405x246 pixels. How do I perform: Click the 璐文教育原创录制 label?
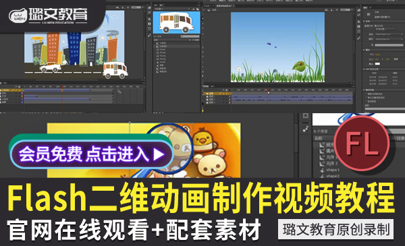[335, 229]
